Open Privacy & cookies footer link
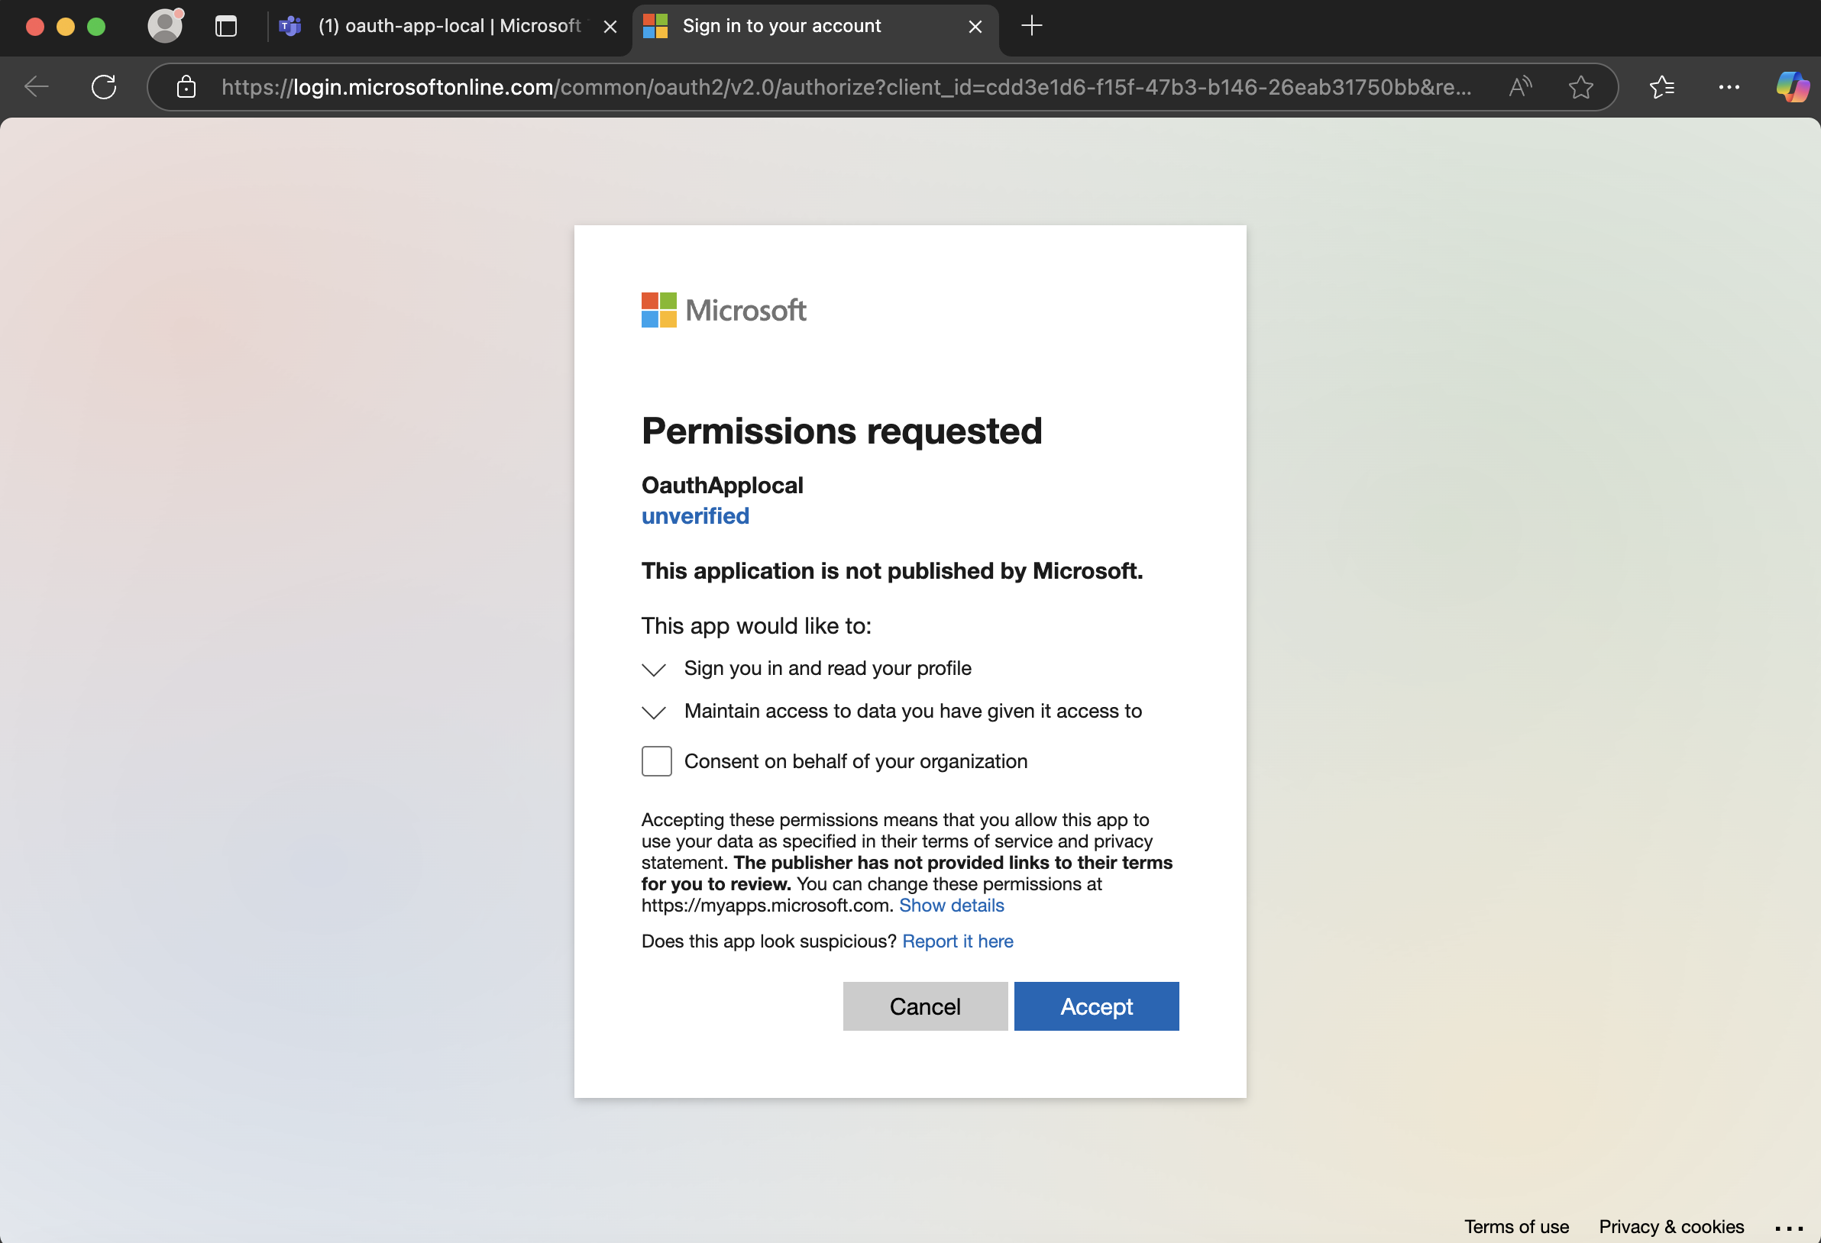Viewport: 1821px width, 1243px height. coord(1671,1226)
